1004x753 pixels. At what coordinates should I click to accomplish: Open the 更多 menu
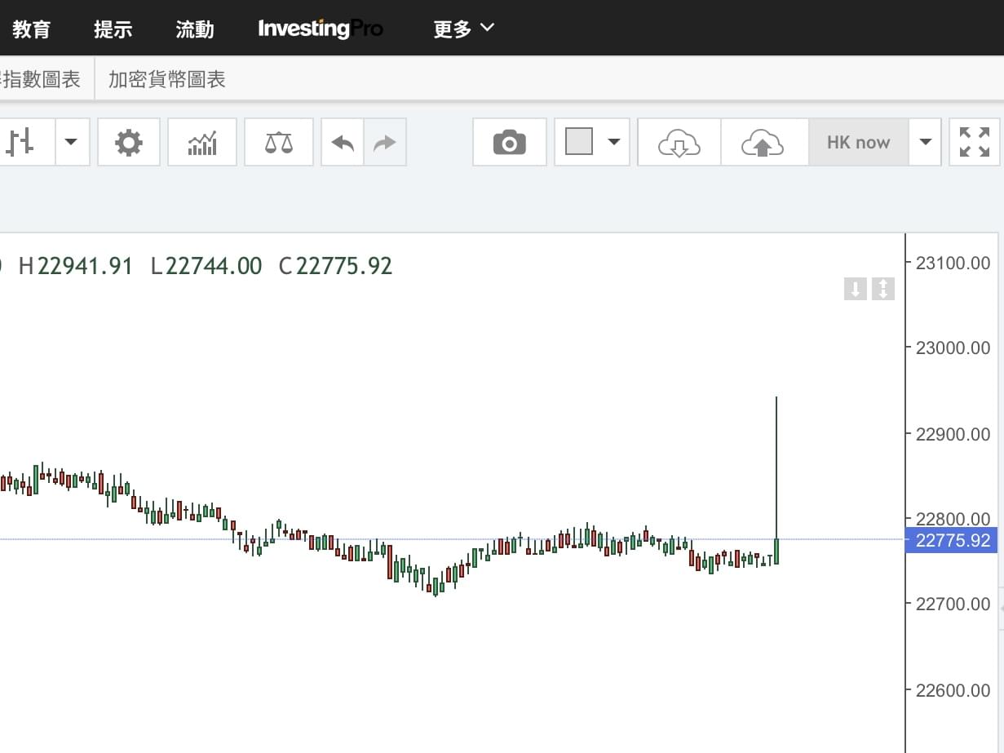[463, 29]
